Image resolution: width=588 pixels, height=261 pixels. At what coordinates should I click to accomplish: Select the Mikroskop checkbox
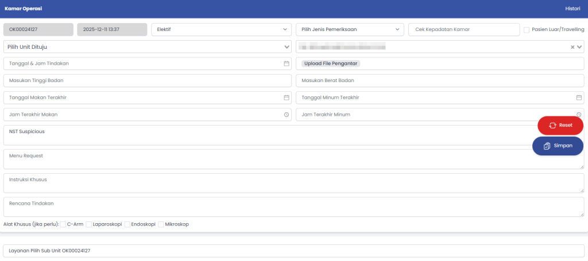click(x=161, y=224)
